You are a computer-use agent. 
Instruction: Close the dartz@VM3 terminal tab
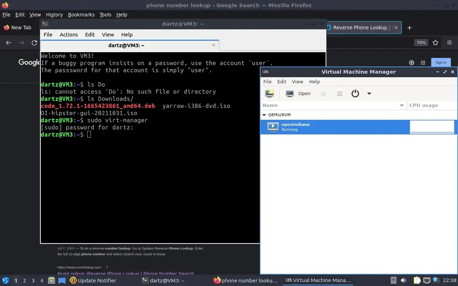[214, 45]
